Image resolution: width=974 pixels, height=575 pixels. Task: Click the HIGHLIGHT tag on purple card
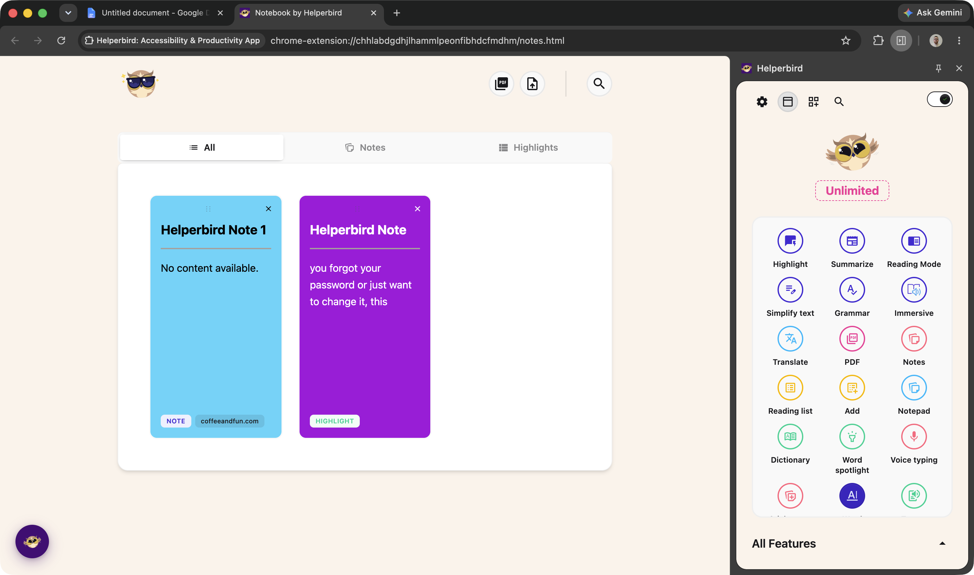click(x=334, y=421)
